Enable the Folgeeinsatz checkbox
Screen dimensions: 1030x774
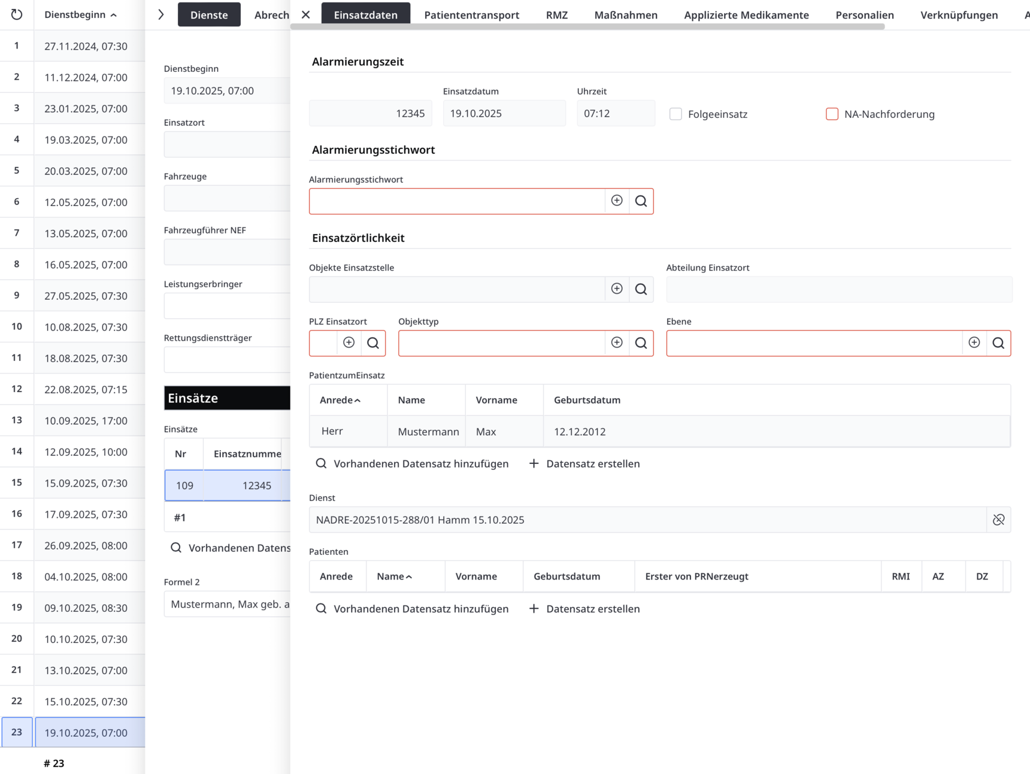point(675,114)
